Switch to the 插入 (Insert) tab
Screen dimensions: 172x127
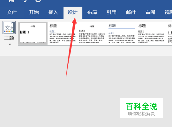pos(53,12)
